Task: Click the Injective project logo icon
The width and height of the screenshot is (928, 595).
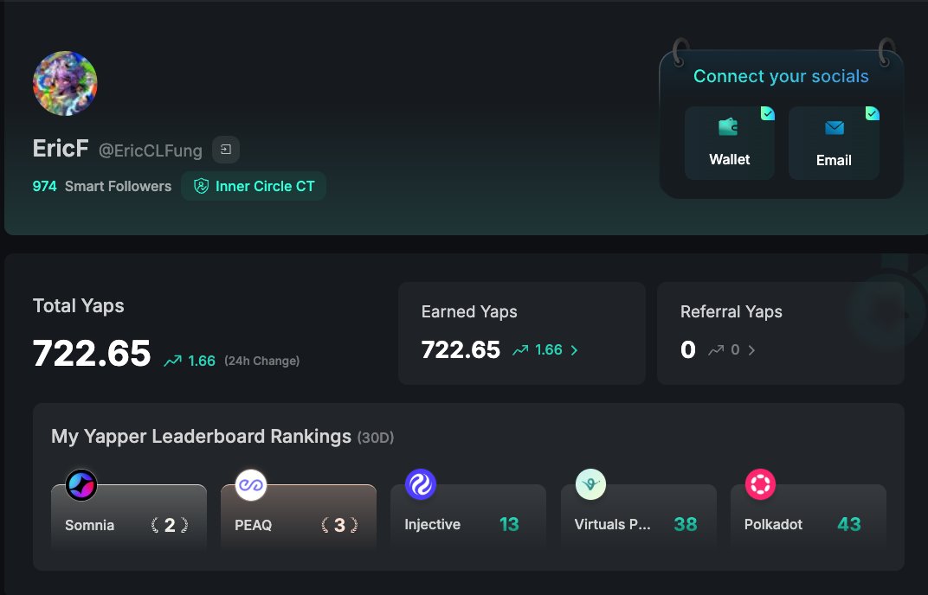Action: tap(421, 484)
